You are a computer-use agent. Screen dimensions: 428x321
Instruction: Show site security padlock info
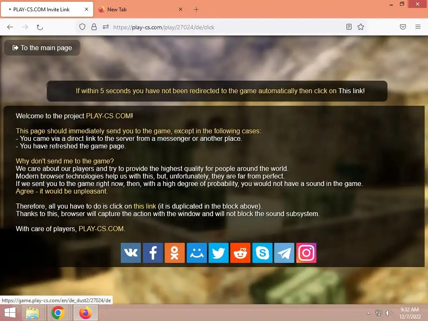94,27
